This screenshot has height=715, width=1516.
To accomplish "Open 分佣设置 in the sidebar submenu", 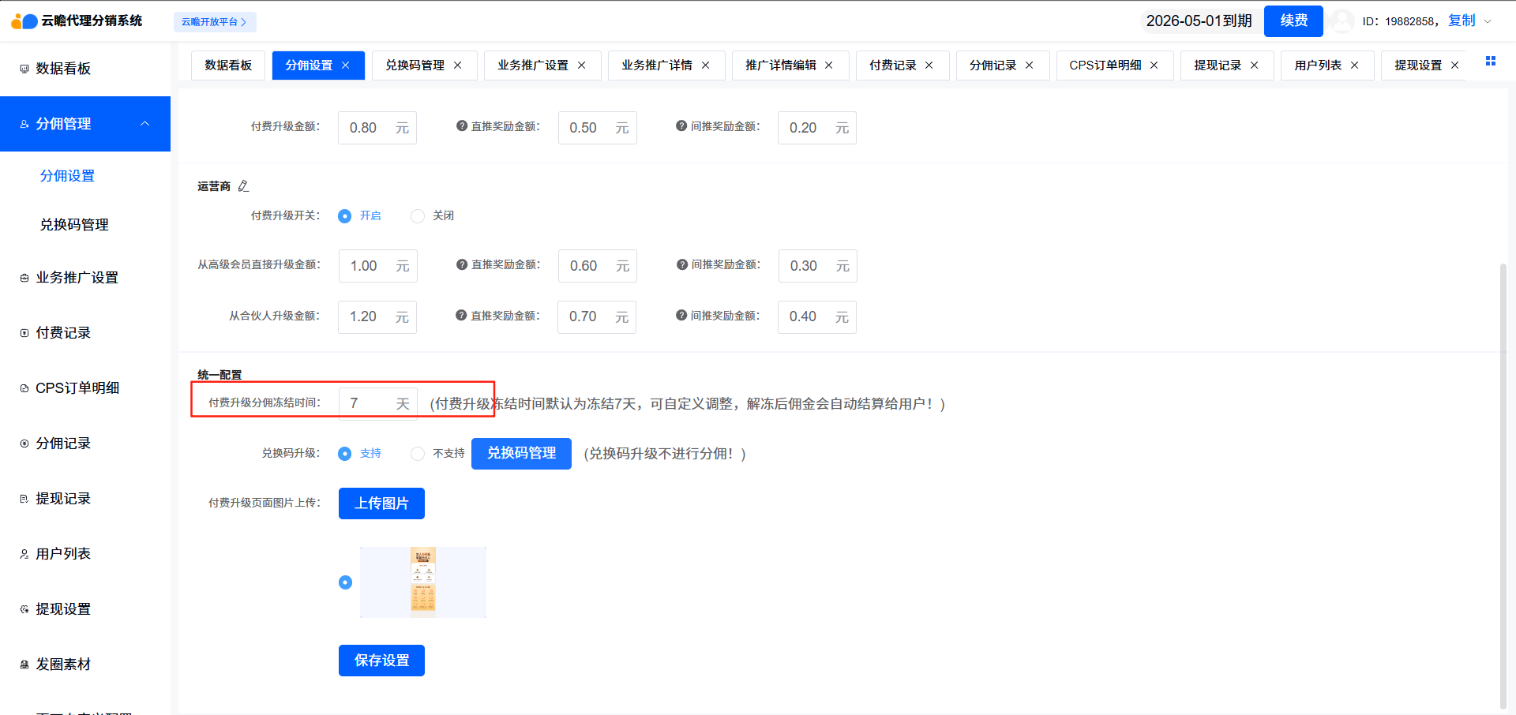I will click(x=68, y=176).
